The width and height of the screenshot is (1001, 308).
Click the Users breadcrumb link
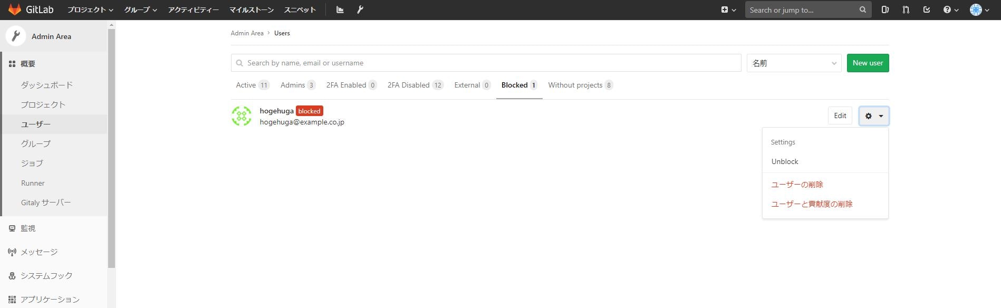coord(282,33)
